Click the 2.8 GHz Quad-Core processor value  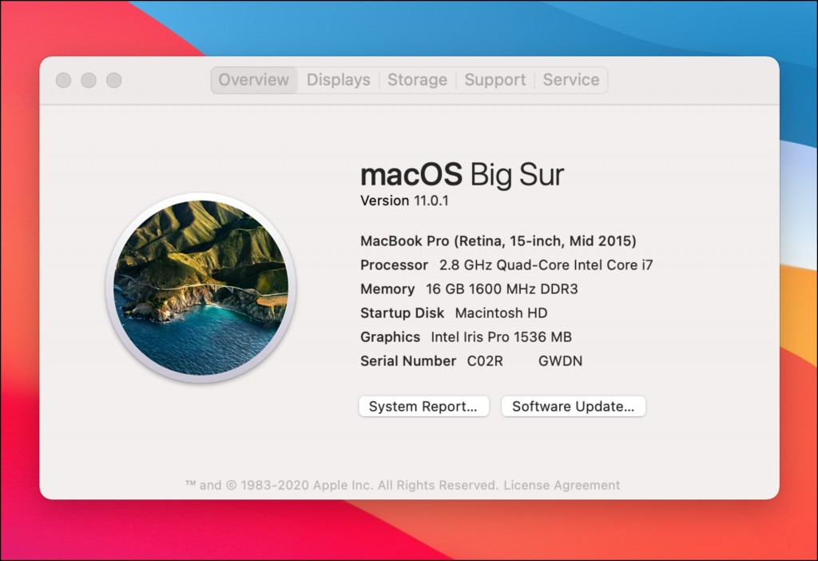546,265
